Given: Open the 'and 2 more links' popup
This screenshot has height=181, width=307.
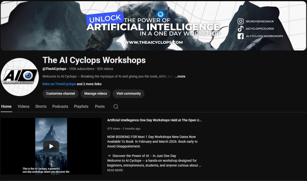Looking at the screenshot, I should (89, 84).
